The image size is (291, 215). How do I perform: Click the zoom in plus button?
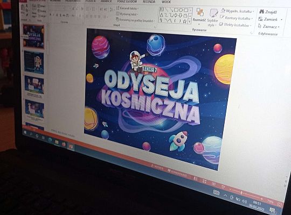tap(262, 199)
